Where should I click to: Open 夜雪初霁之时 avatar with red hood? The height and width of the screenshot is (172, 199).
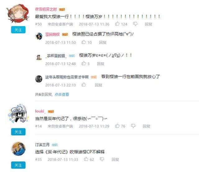[18, 14]
